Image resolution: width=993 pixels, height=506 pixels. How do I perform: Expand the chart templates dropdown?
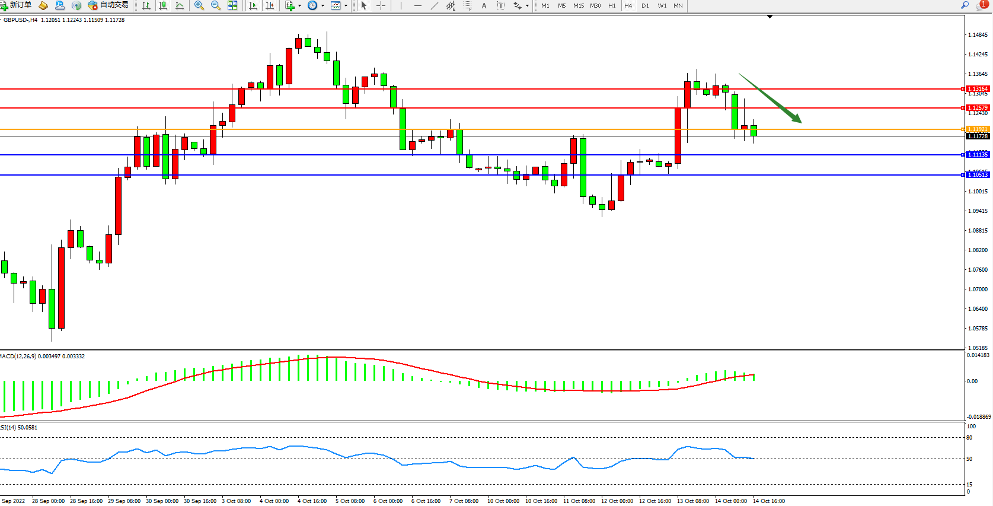pos(346,6)
